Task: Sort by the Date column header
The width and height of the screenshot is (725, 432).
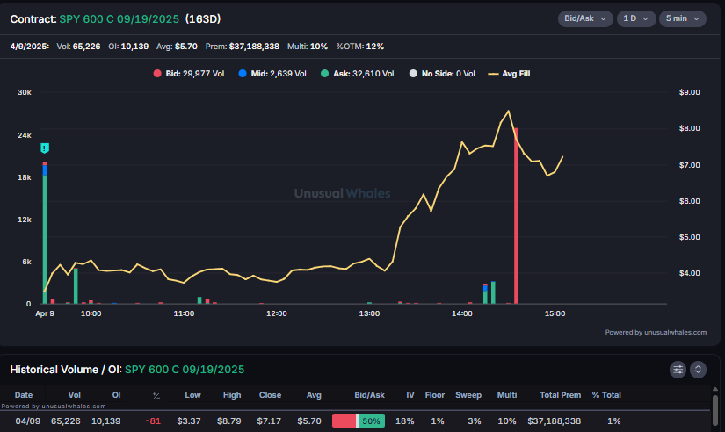Action: coord(24,395)
